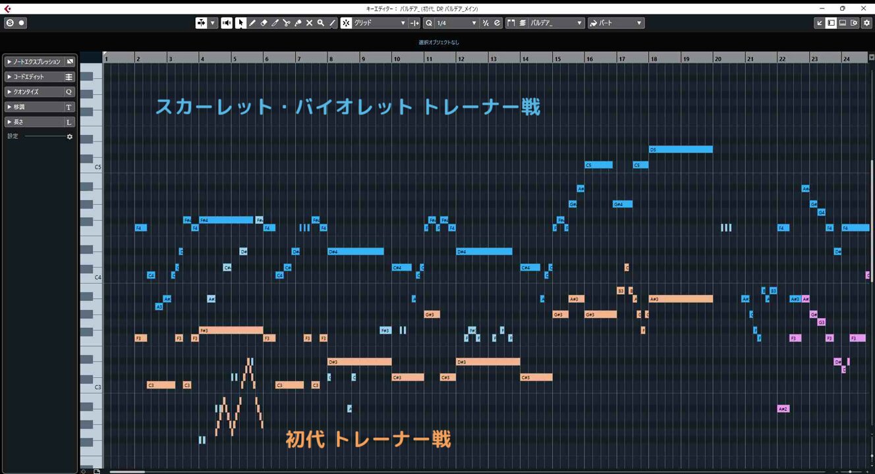The width and height of the screenshot is (875, 474).
Task: Select the Line tool
Action: click(x=332, y=23)
